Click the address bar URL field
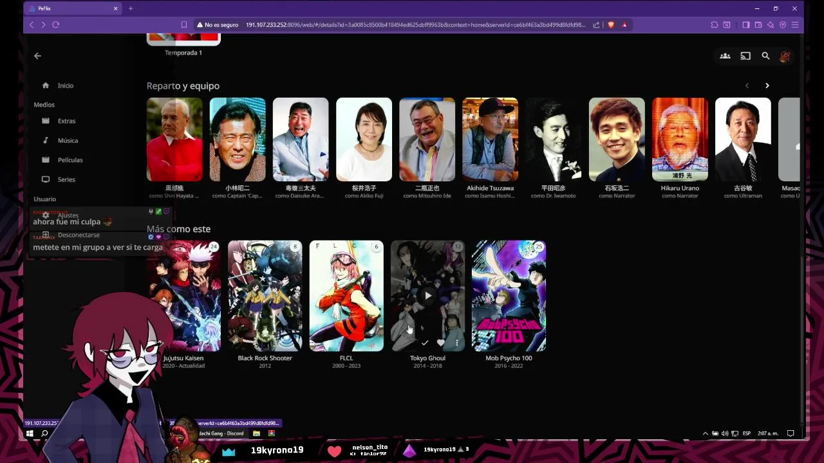 point(415,24)
